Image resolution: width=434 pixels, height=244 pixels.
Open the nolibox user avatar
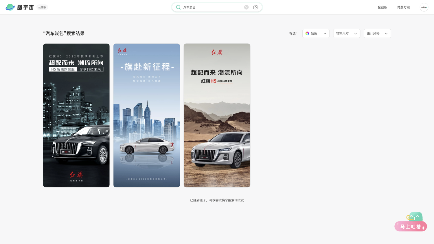point(424,7)
